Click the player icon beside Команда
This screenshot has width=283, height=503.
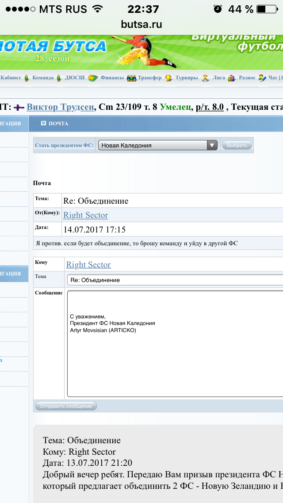pyautogui.click(x=27, y=78)
